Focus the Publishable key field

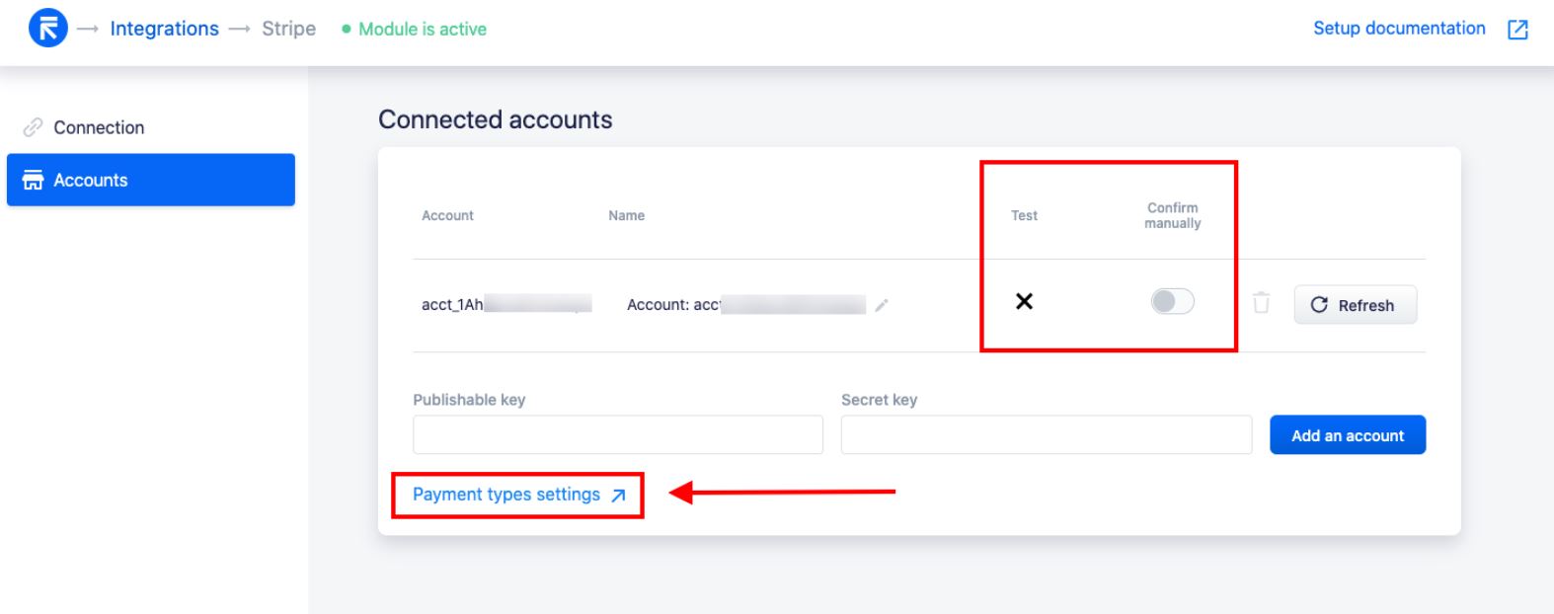coord(618,434)
